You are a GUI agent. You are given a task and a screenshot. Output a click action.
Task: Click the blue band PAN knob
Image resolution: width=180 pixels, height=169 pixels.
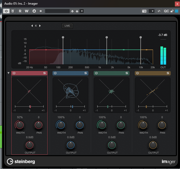click(80, 125)
